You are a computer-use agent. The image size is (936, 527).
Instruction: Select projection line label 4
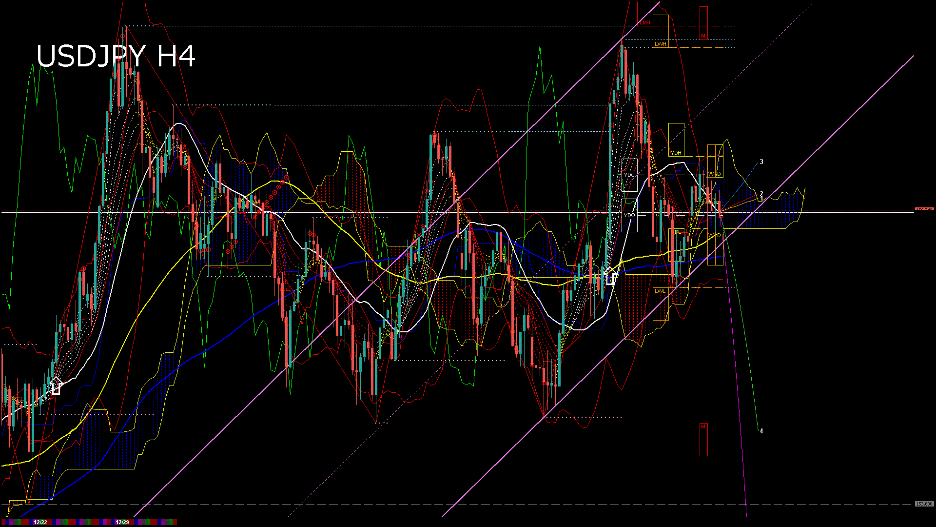pos(761,431)
